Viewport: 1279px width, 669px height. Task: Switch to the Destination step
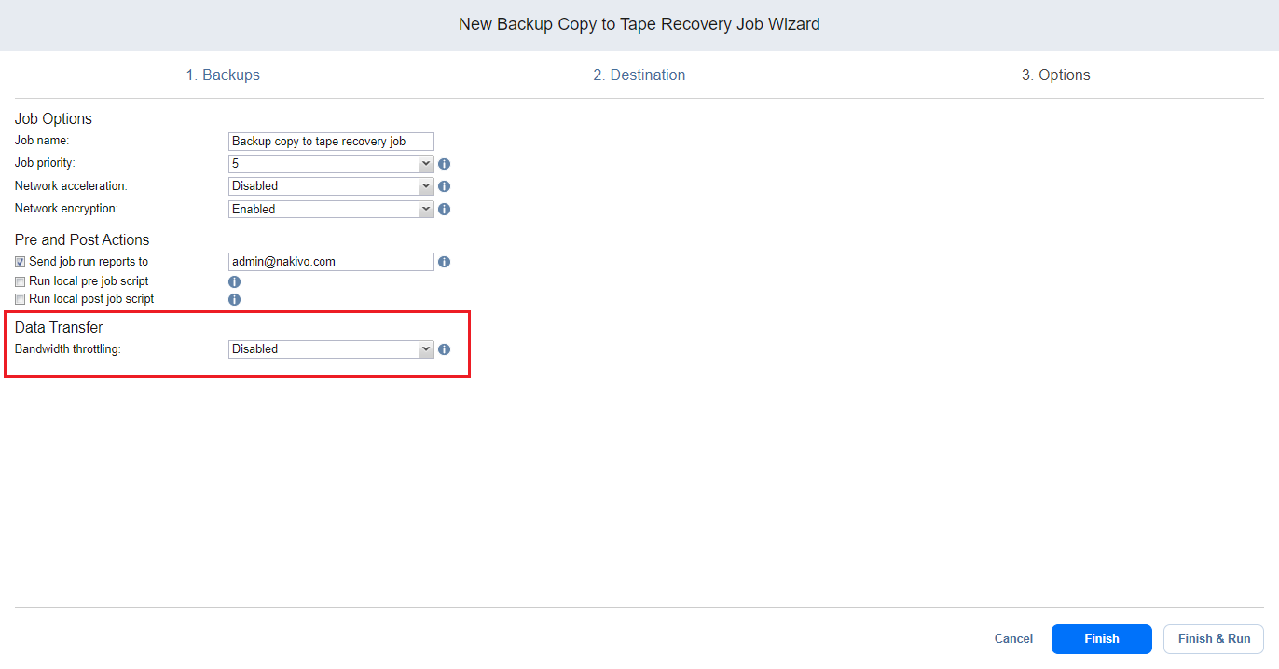(639, 75)
